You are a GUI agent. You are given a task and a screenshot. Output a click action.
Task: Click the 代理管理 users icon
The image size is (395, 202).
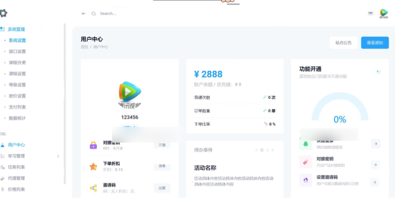point(2,179)
